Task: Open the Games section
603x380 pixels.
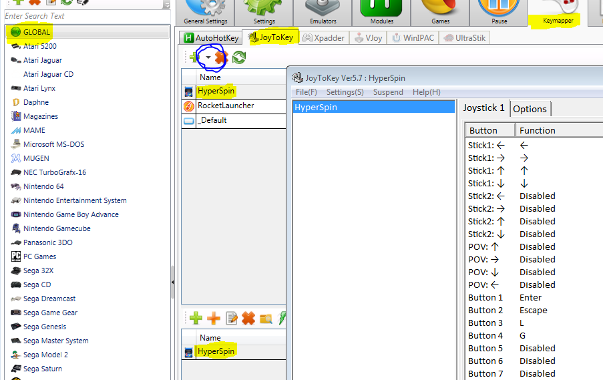Action: click(440, 13)
